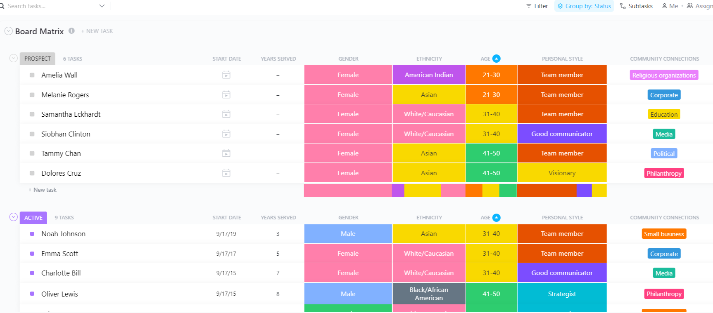This screenshot has height=313, width=713.
Task: Set start date for Siobhan Clinton
Action: 226,134
